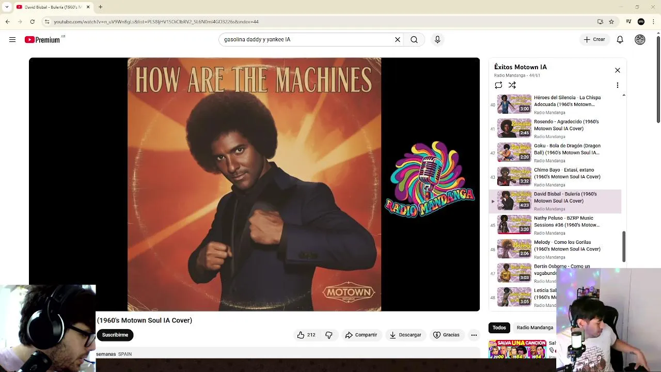Select David Bisbal Bulería playlist entry

point(555,201)
